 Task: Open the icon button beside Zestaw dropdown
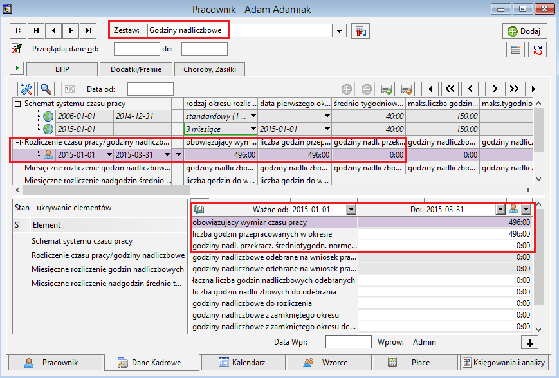click(x=360, y=31)
